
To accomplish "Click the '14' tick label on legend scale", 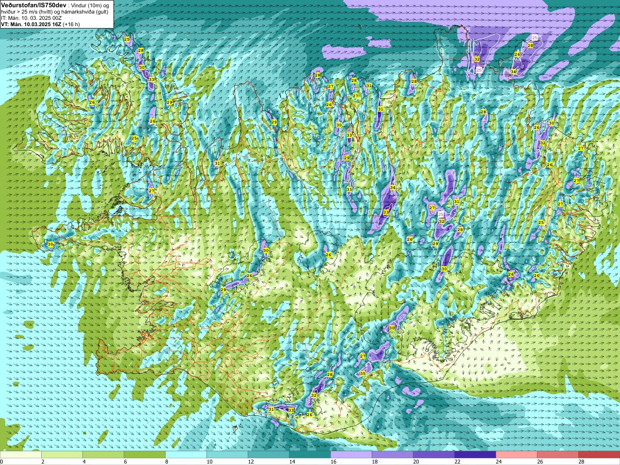I will [292, 462].
